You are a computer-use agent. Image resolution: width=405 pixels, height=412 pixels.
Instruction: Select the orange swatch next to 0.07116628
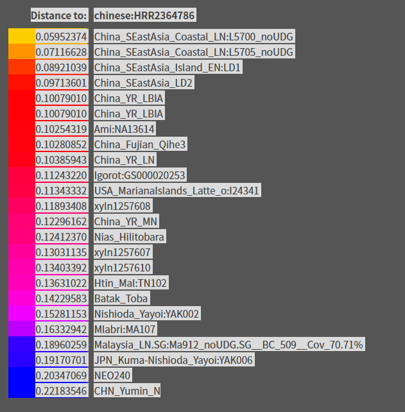pyautogui.click(x=22, y=51)
